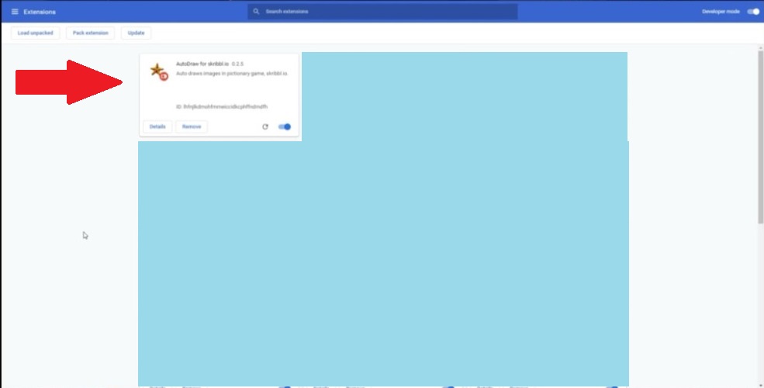Viewport: 764px width, 388px height.
Task: Disable the AutoDraw extension toggle
Action: 285,126
